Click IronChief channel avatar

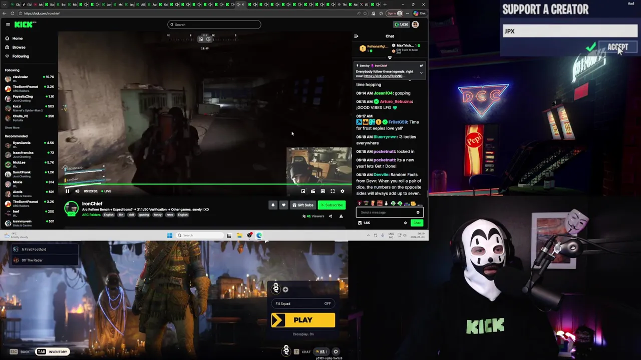[72, 208]
